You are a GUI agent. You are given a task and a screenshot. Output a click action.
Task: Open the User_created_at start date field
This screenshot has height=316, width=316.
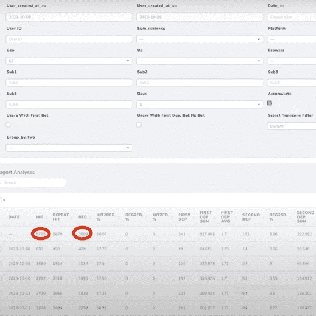pos(69,17)
